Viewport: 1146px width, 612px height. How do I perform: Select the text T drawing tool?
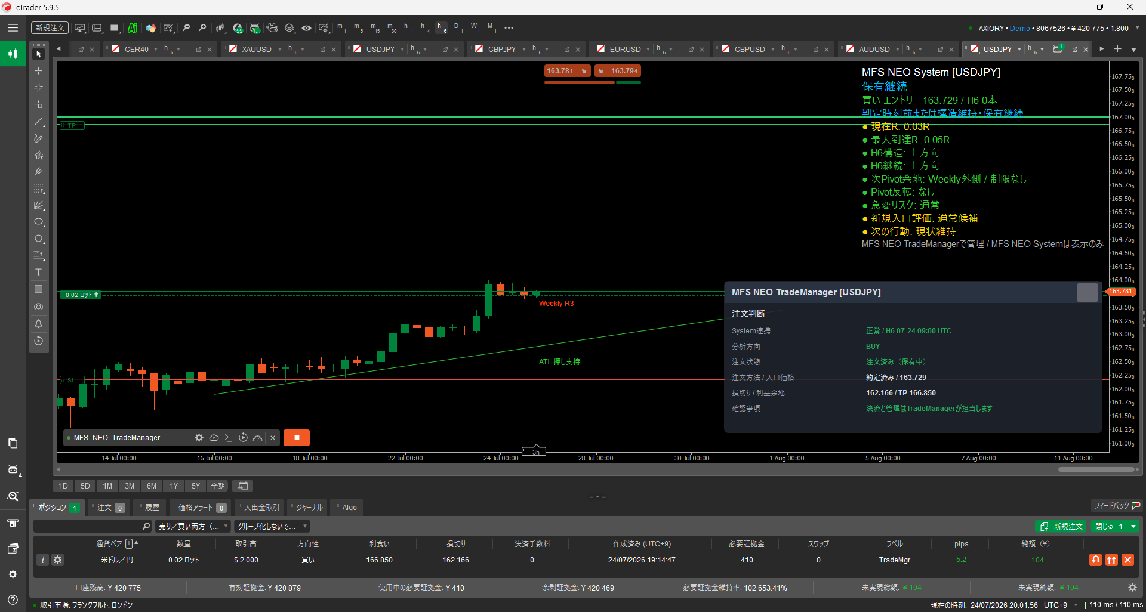click(x=39, y=272)
